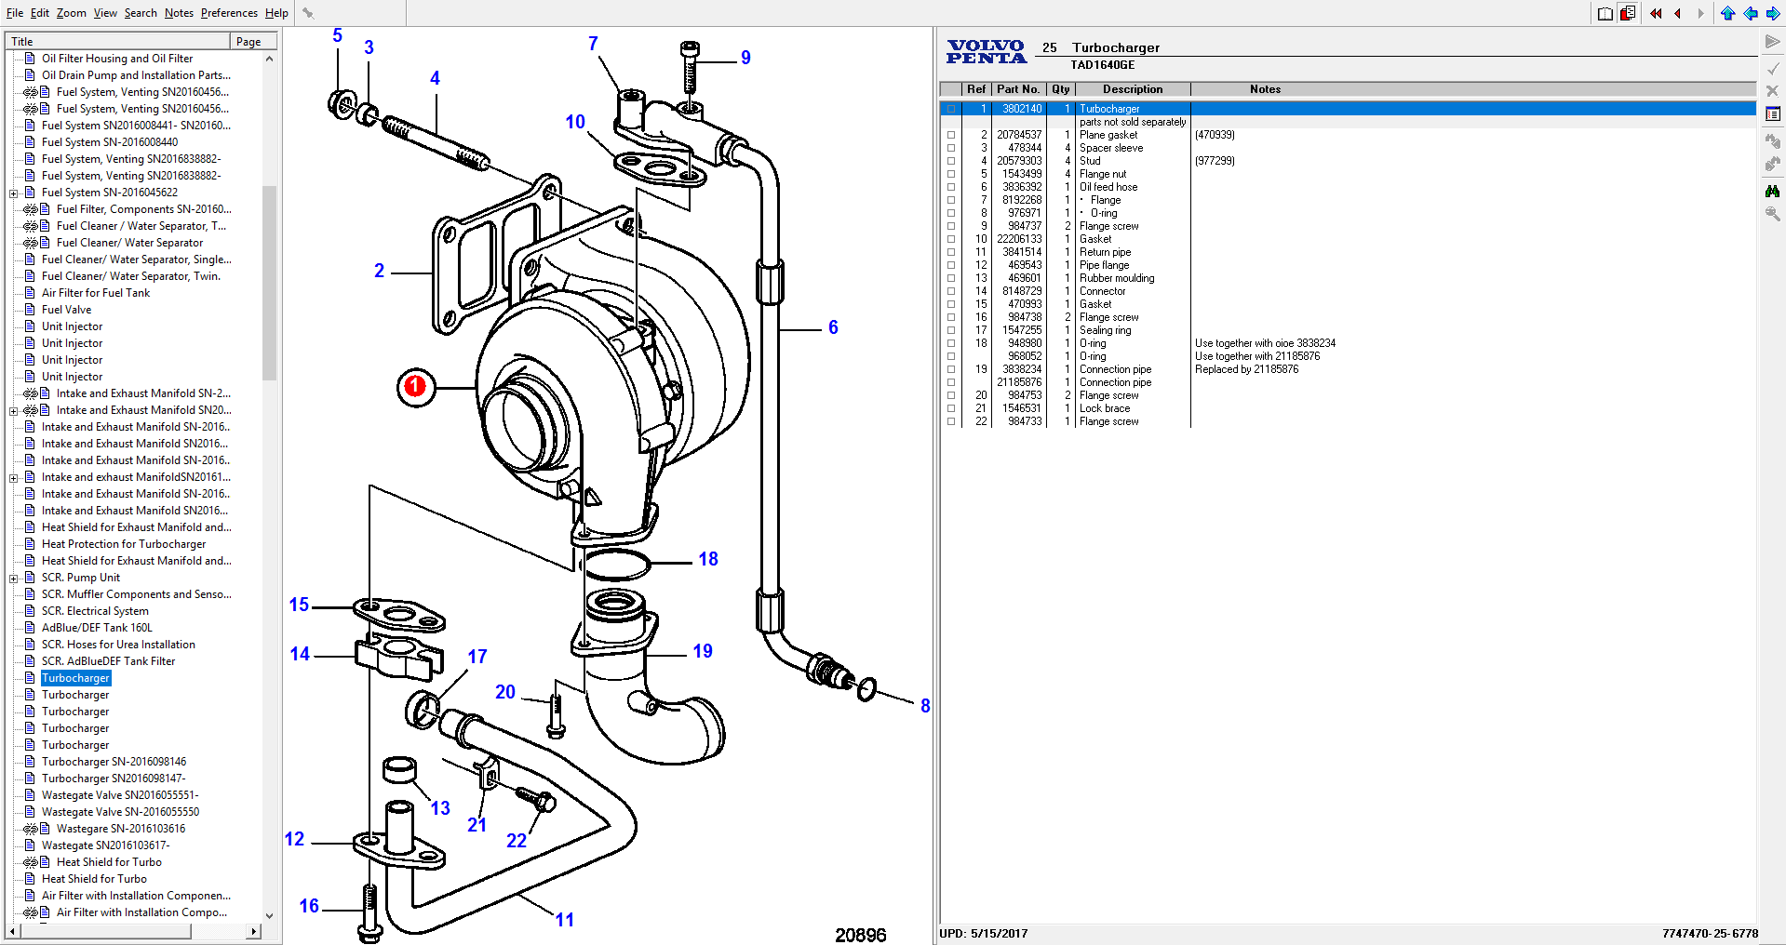Click the play arrow icon at top right
This screenshot has height=945, width=1786.
pos(1771,41)
